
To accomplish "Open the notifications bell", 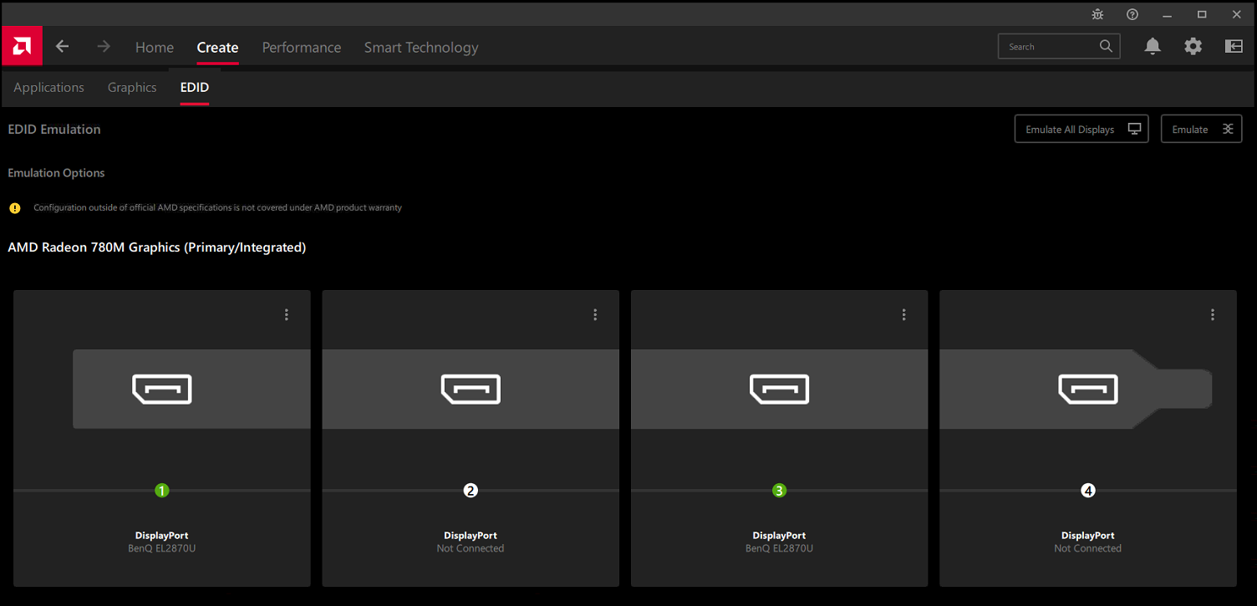I will click(x=1153, y=47).
